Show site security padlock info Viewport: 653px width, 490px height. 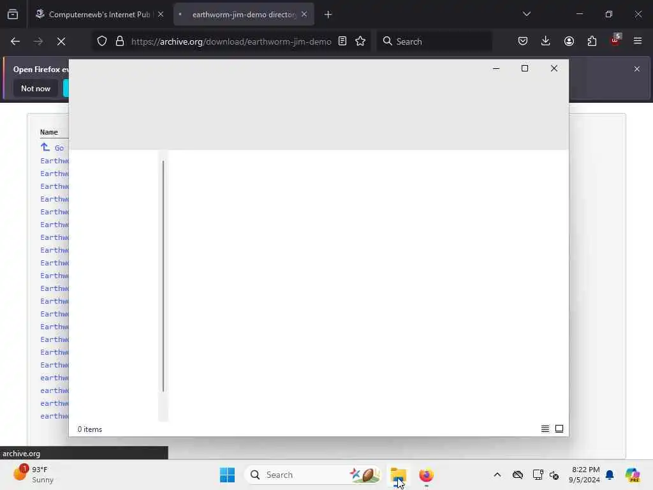click(119, 41)
